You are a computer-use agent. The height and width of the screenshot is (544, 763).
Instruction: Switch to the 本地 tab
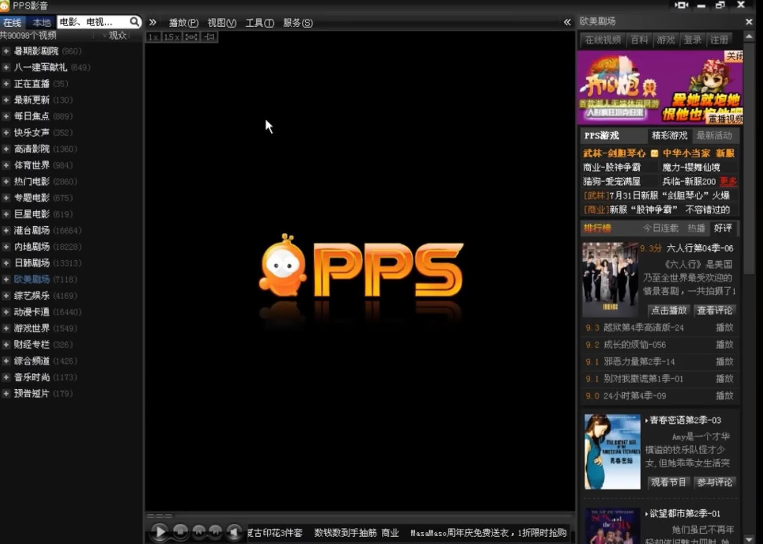(x=41, y=22)
